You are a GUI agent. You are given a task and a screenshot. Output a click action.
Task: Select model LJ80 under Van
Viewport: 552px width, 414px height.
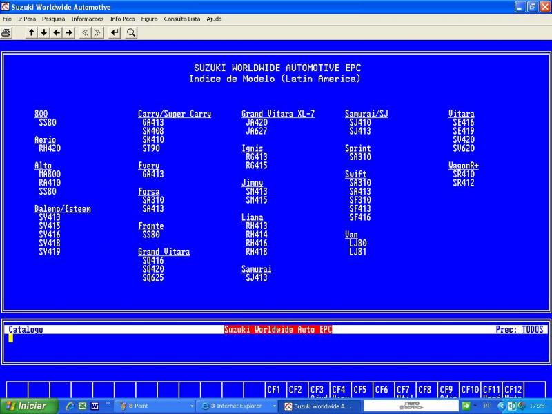click(x=358, y=244)
